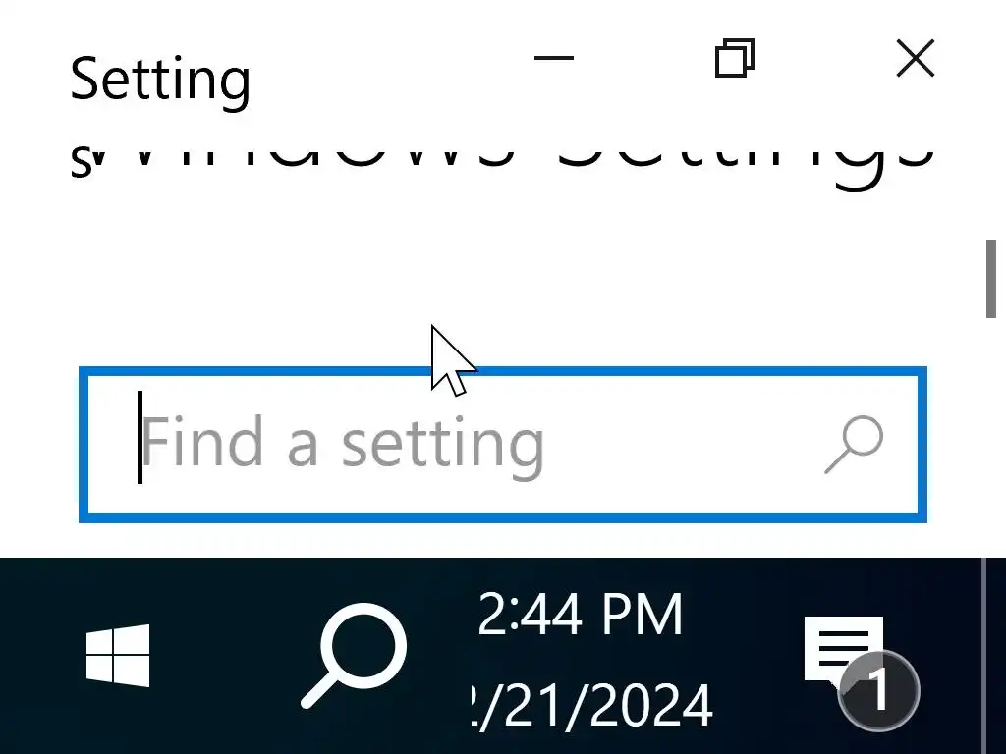Click the Settings title bar text
This screenshot has height=754, width=1006.
pos(160,81)
